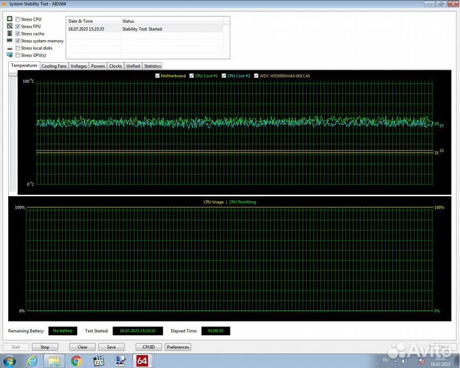
Task: Open Media Player Classic taskbar icon
Action: point(98,361)
